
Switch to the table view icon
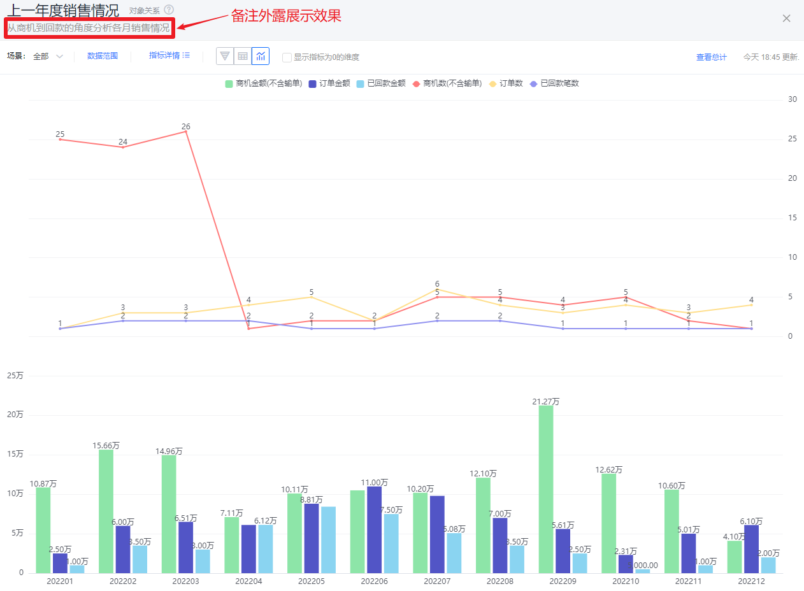coord(243,56)
